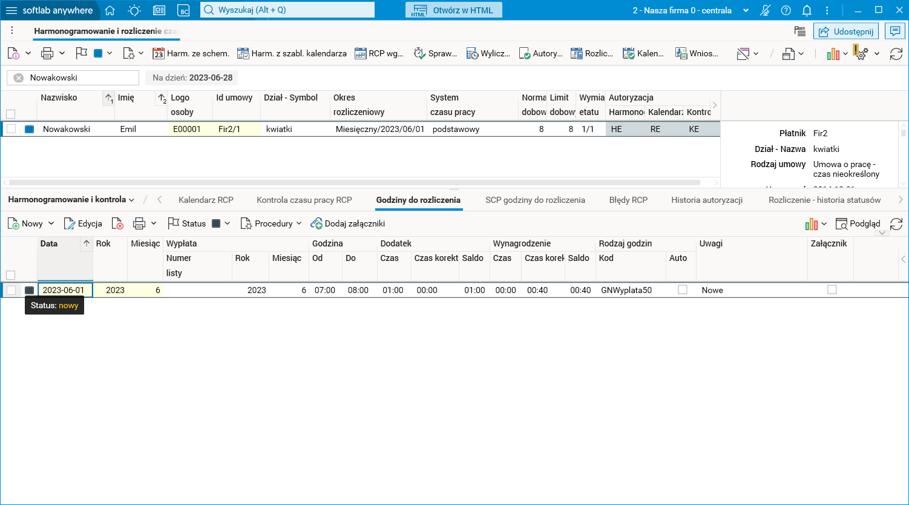909x505 pixels.
Task: Open the SCP godziny do rozliczenia tab
Action: (x=535, y=200)
